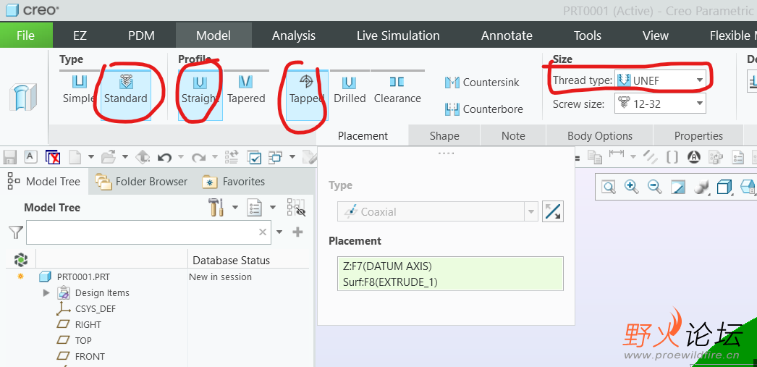Open the Shape tab
Screen dimensions: 757x367
444,136
